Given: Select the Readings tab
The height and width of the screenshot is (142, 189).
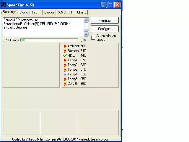Looking at the screenshot, I should point(9,12).
